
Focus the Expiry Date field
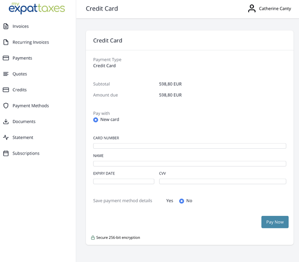coord(124,181)
